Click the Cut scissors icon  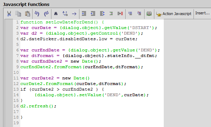[x=9, y=14]
